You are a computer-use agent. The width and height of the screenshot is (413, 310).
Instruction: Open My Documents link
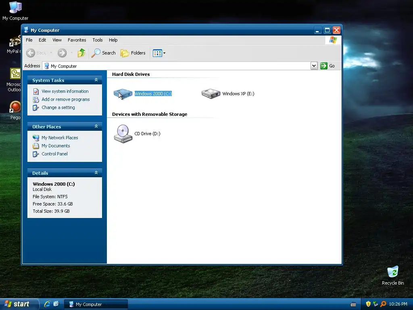click(x=56, y=146)
